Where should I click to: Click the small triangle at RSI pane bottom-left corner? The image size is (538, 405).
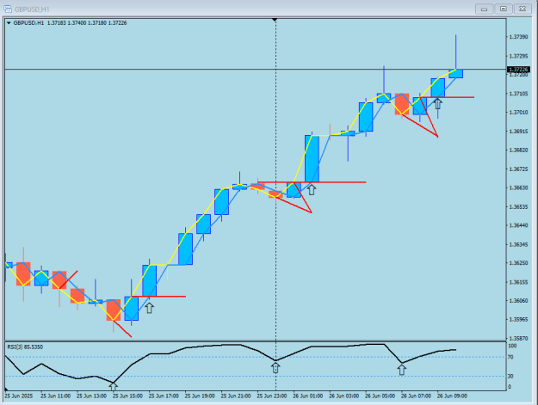point(6,390)
